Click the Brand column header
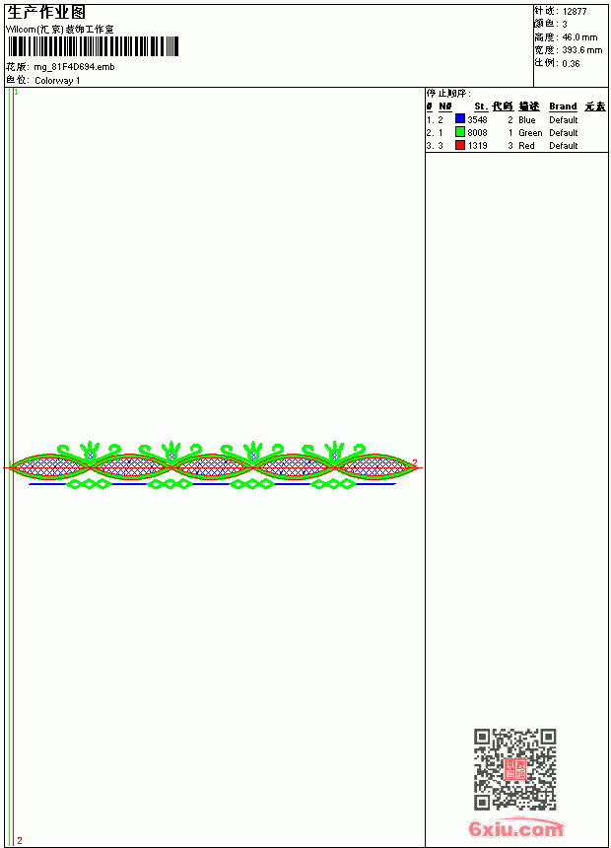 click(x=563, y=106)
